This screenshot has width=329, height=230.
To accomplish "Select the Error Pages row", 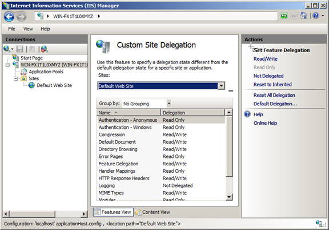I will tap(161, 156).
